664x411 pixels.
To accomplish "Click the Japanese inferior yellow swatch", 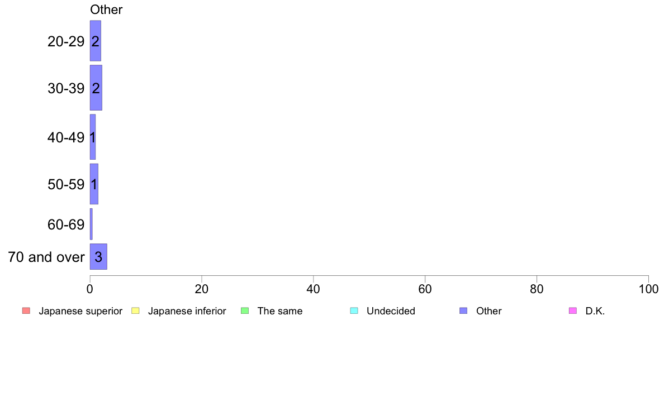I will click(135, 310).
